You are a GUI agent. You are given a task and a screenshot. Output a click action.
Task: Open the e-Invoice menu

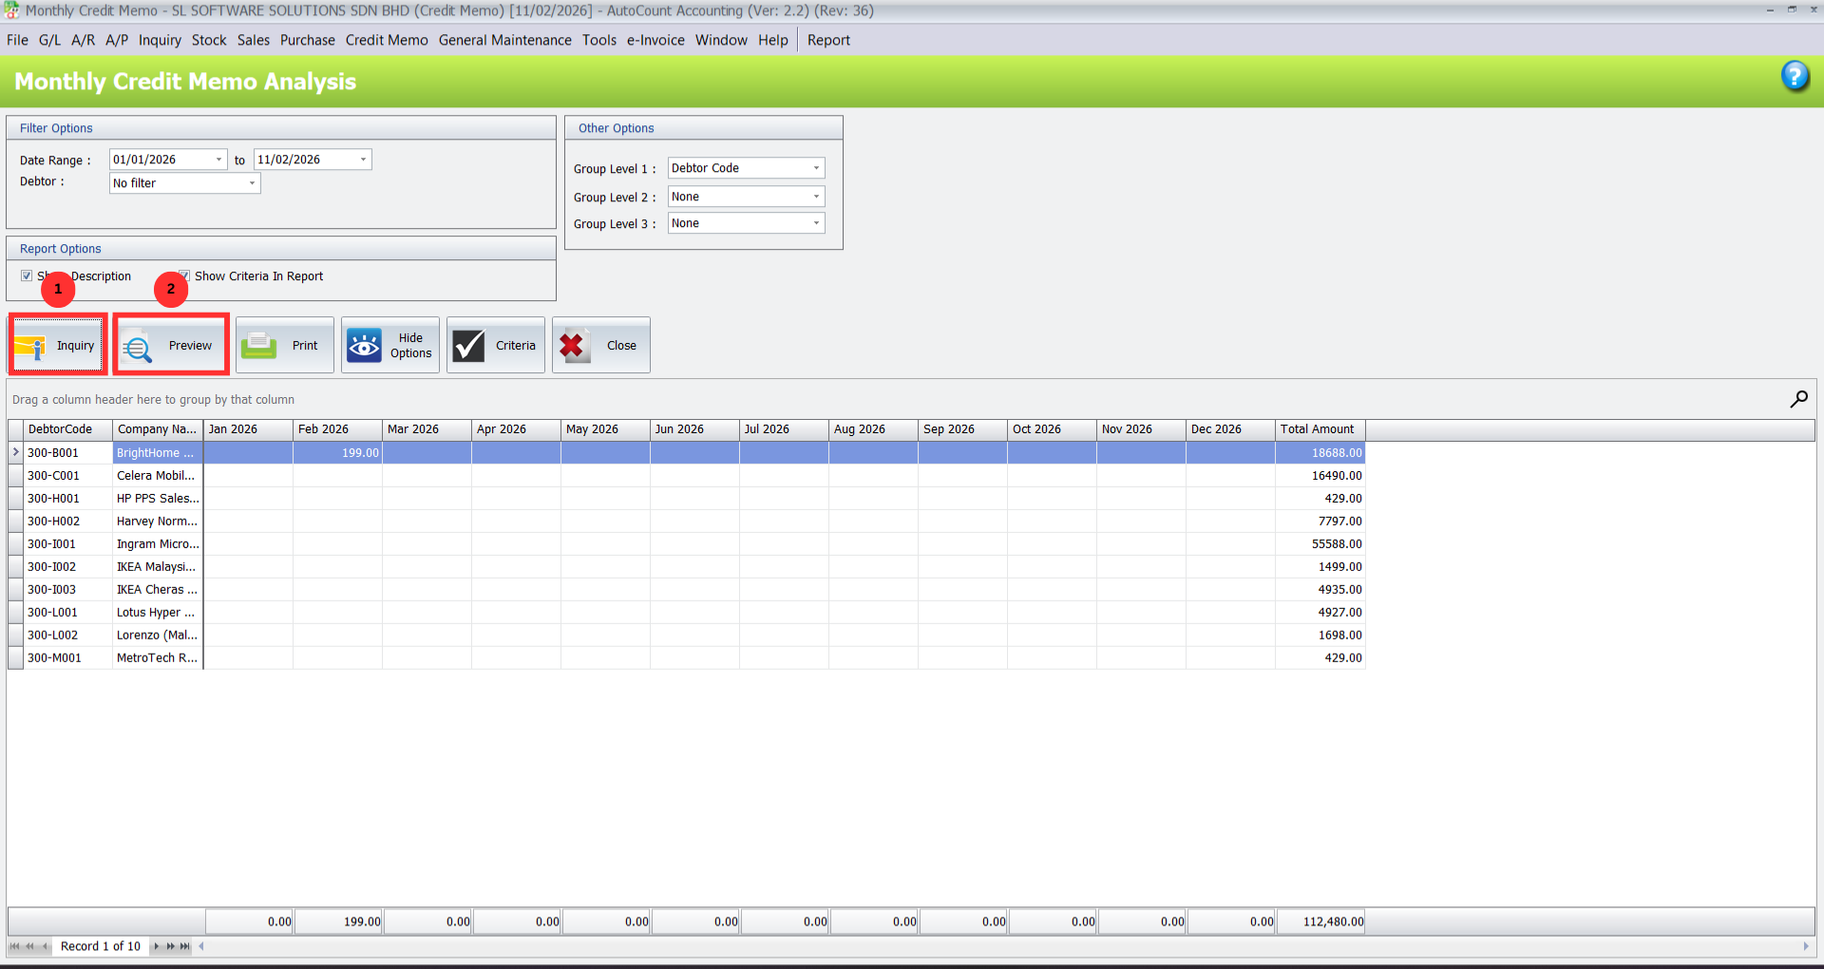click(655, 40)
